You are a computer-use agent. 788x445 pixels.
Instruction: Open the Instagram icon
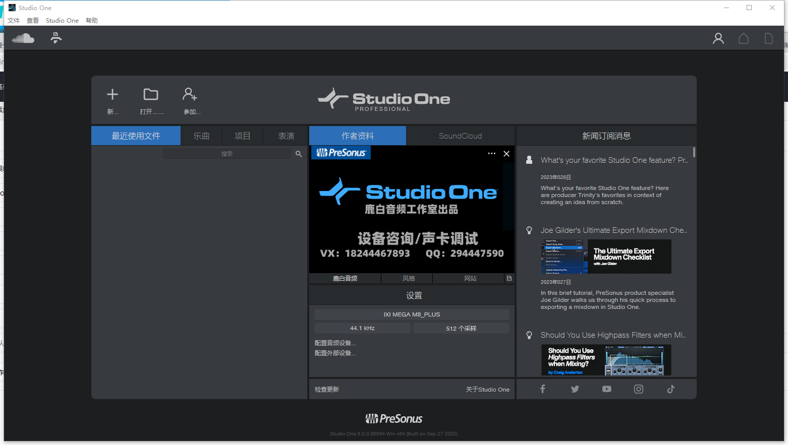(x=639, y=389)
